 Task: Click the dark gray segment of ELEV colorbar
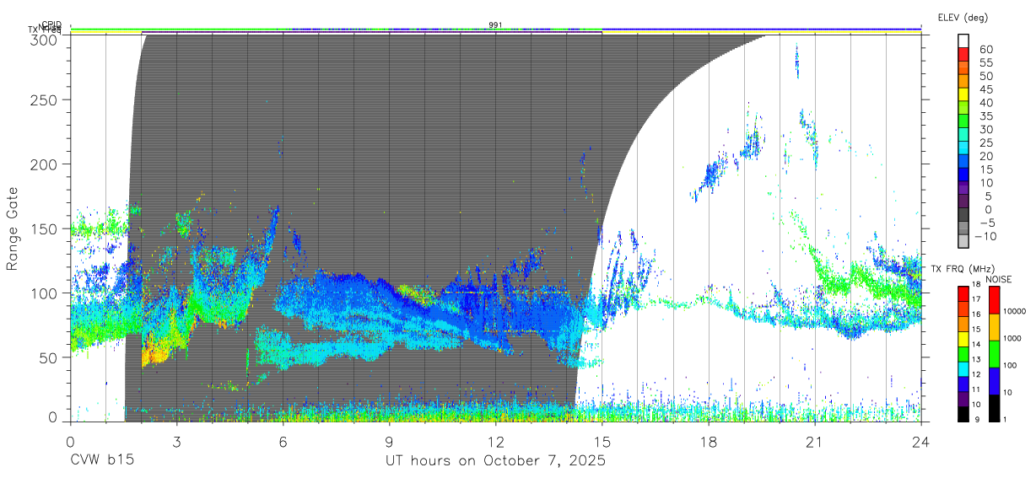pyautogui.click(x=964, y=216)
